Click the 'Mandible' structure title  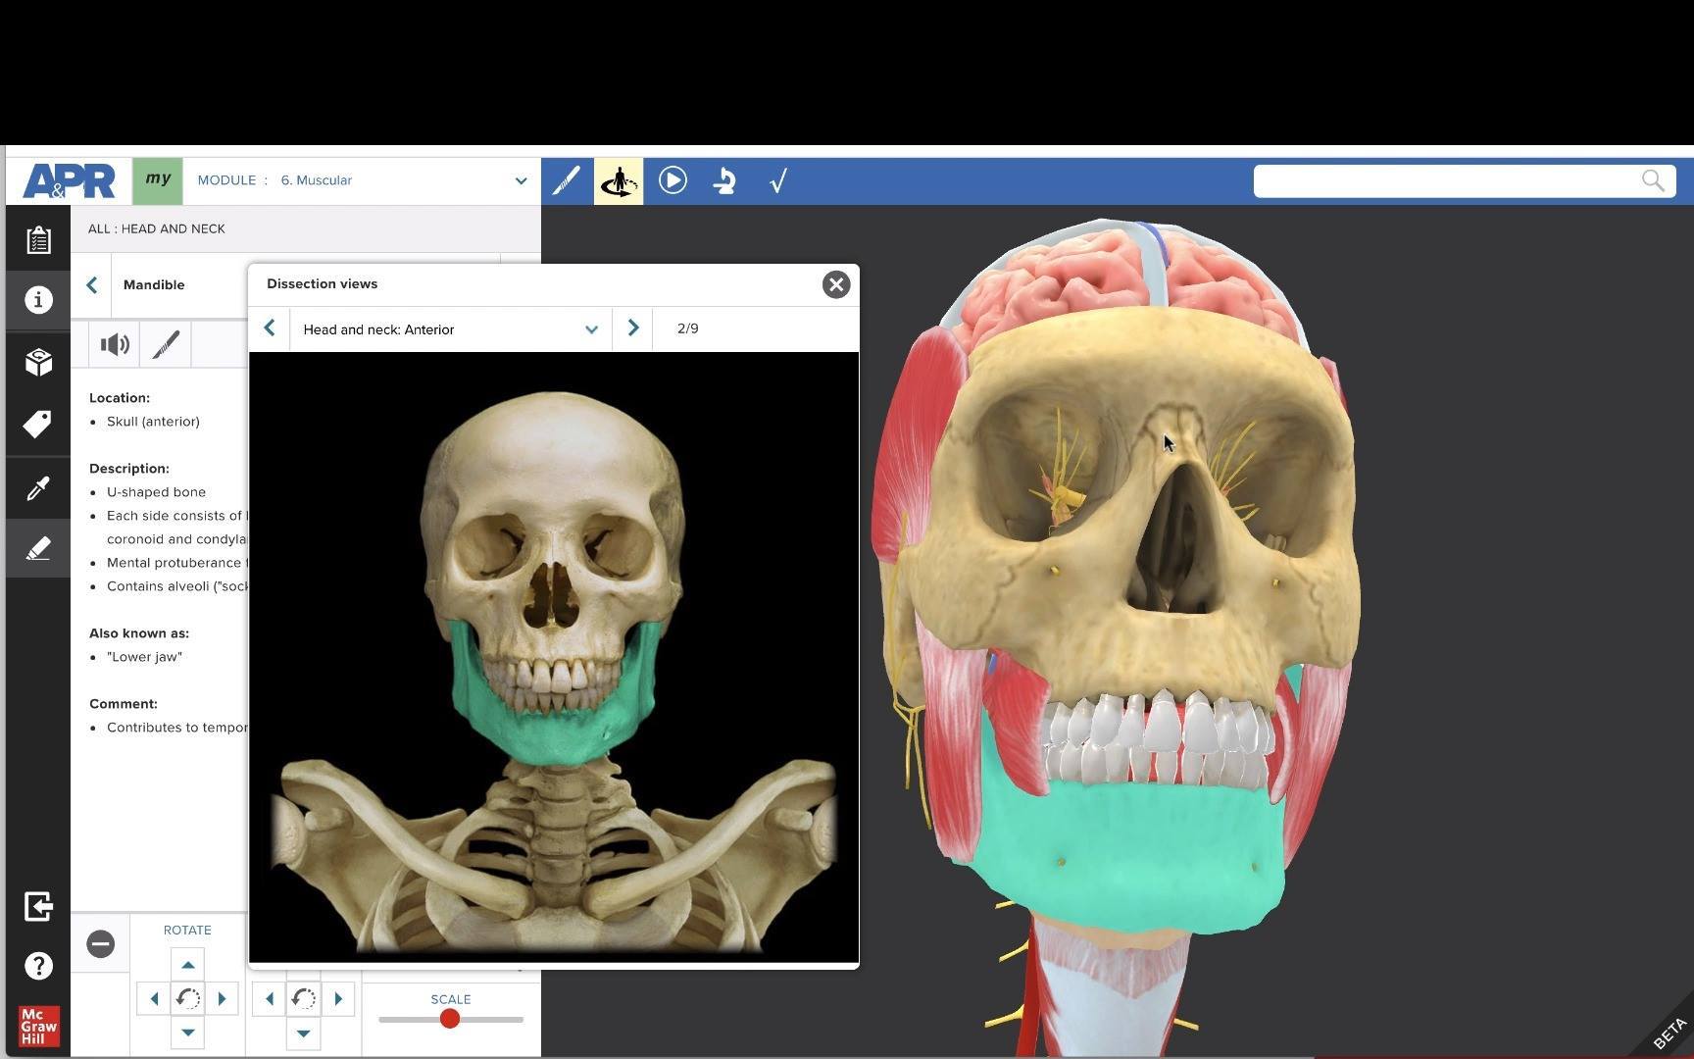154,285
